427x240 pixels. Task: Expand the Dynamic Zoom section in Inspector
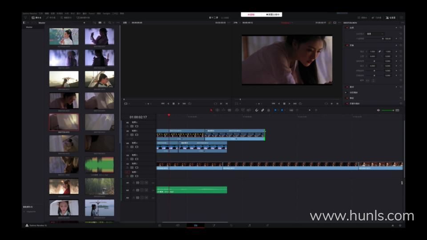click(x=346, y=92)
